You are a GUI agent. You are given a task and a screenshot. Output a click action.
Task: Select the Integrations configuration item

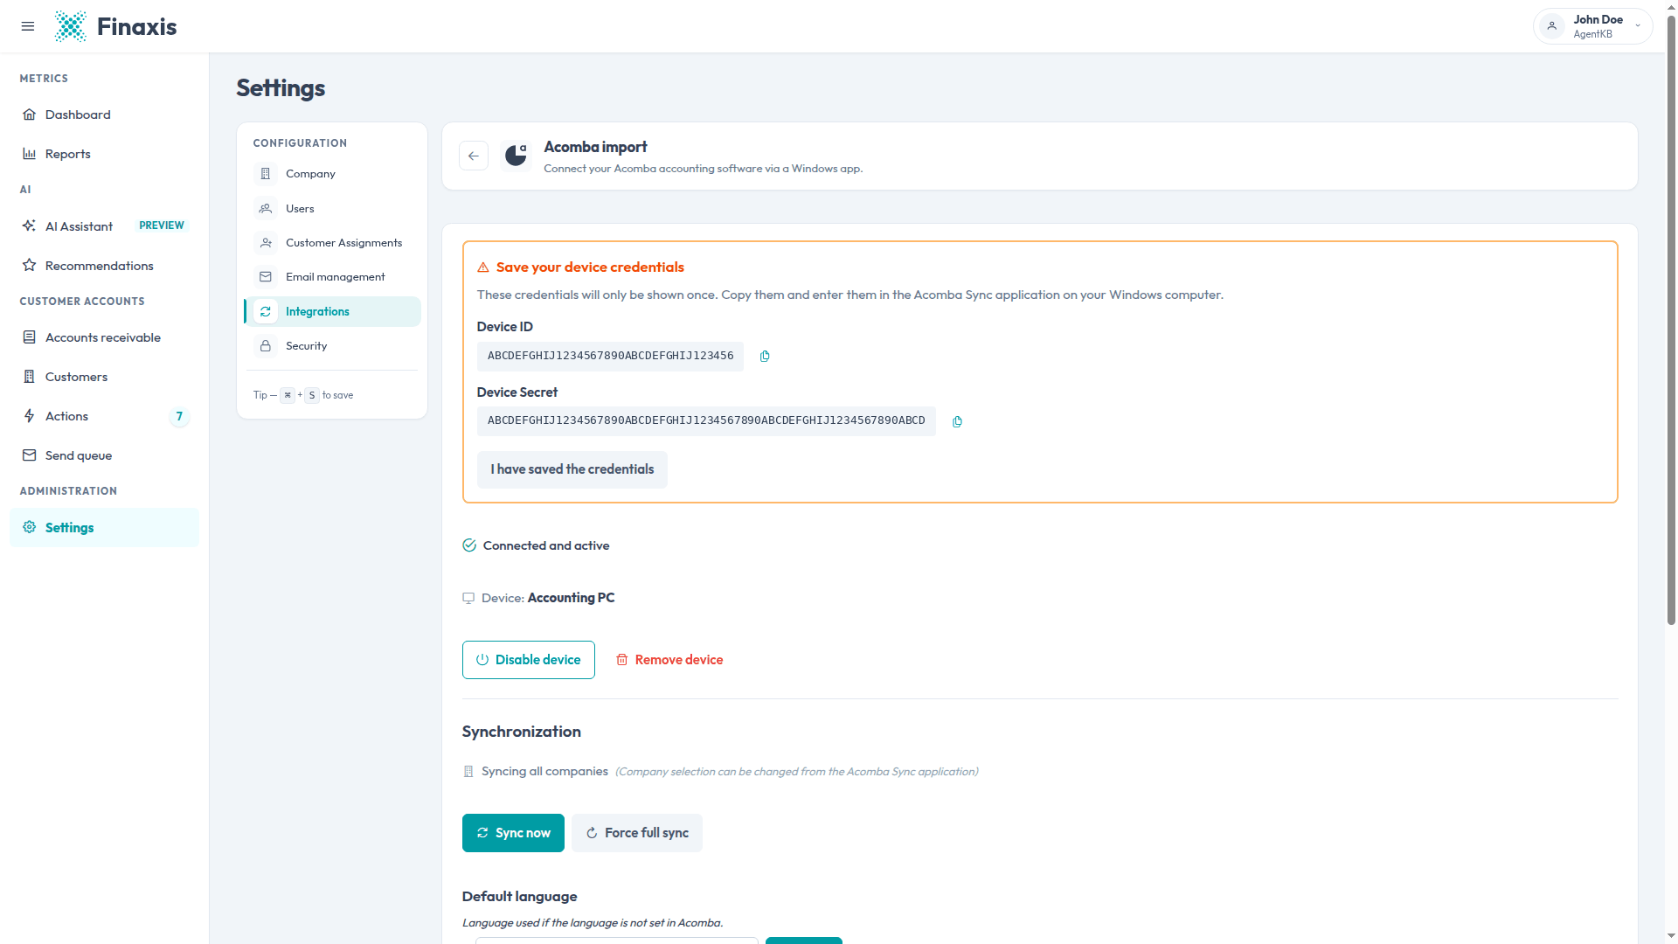[332, 311]
